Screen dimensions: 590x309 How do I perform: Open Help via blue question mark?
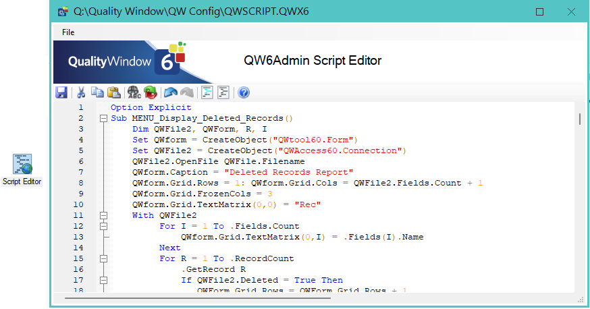tap(244, 92)
